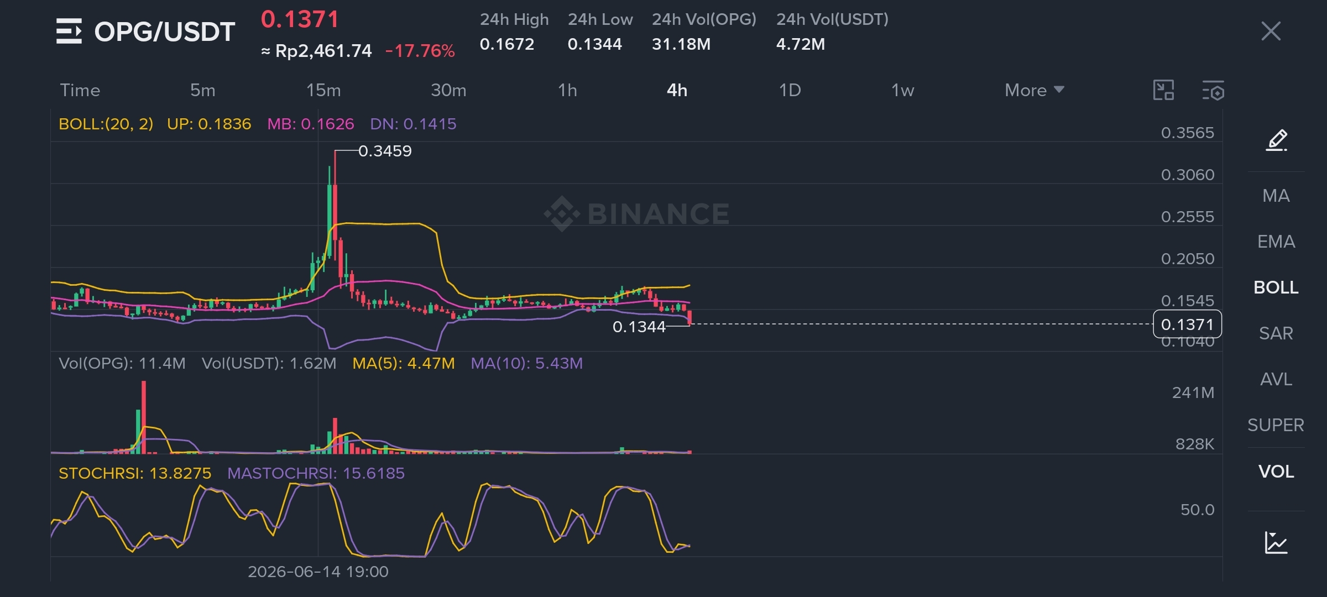Select the 1D interval

790,90
